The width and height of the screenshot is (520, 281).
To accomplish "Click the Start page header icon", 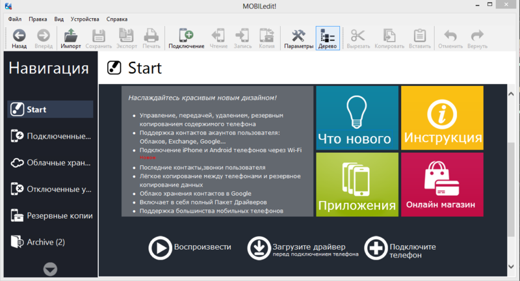I will point(114,68).
